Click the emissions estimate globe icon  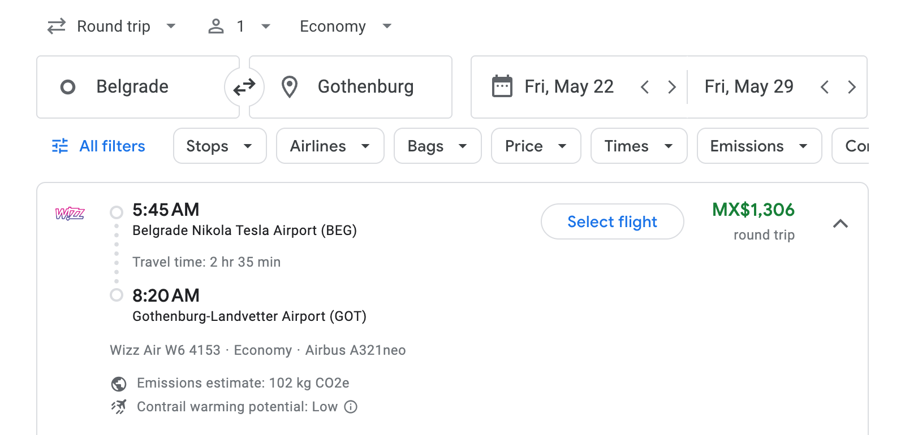pos(118,383)
